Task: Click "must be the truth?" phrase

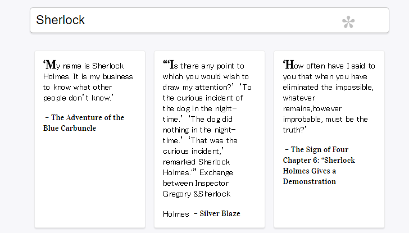Action: (x=325, y=125)
